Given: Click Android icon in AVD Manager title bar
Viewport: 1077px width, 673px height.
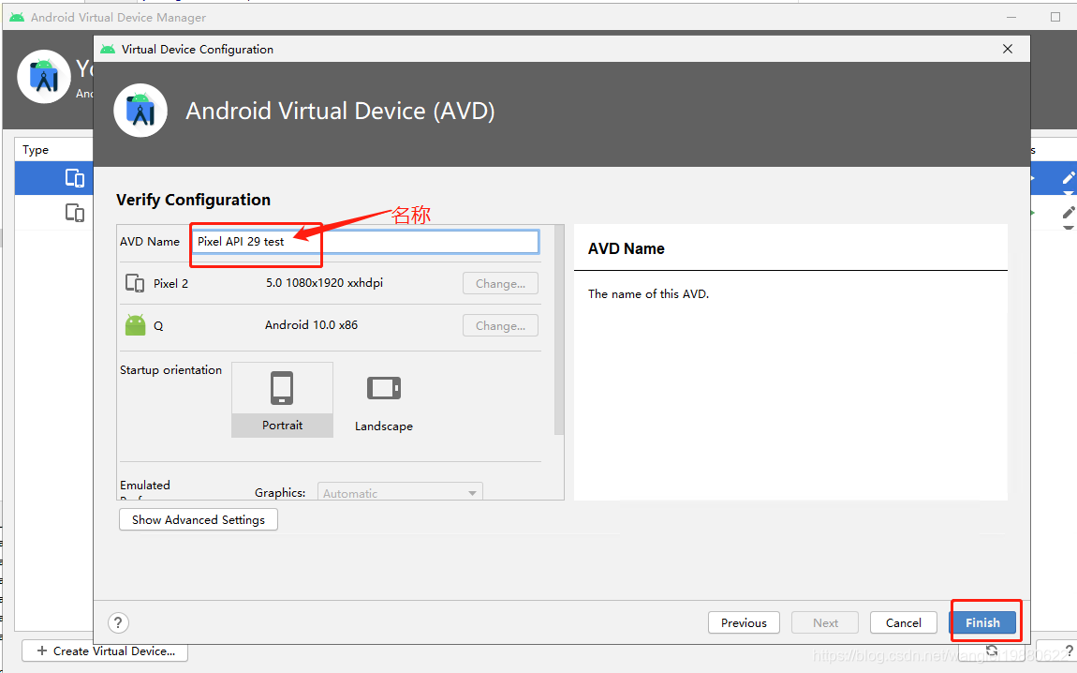Looking at the screenshot, I should pos(17,17).
